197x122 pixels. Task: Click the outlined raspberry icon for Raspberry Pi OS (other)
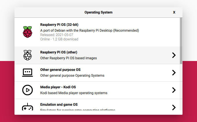click(x=28, y=55)
